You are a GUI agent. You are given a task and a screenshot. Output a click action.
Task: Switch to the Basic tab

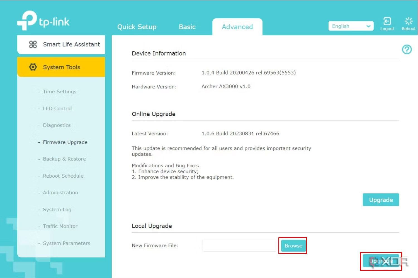[187, 27]
